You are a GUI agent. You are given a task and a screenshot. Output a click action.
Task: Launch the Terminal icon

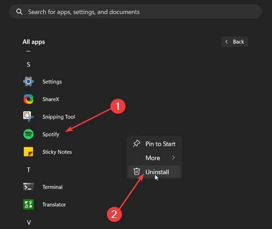click(x=28, y=187)
